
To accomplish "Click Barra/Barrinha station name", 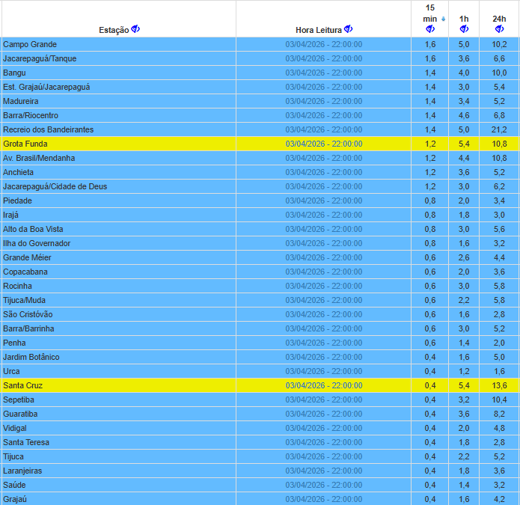I will (28, 328).
